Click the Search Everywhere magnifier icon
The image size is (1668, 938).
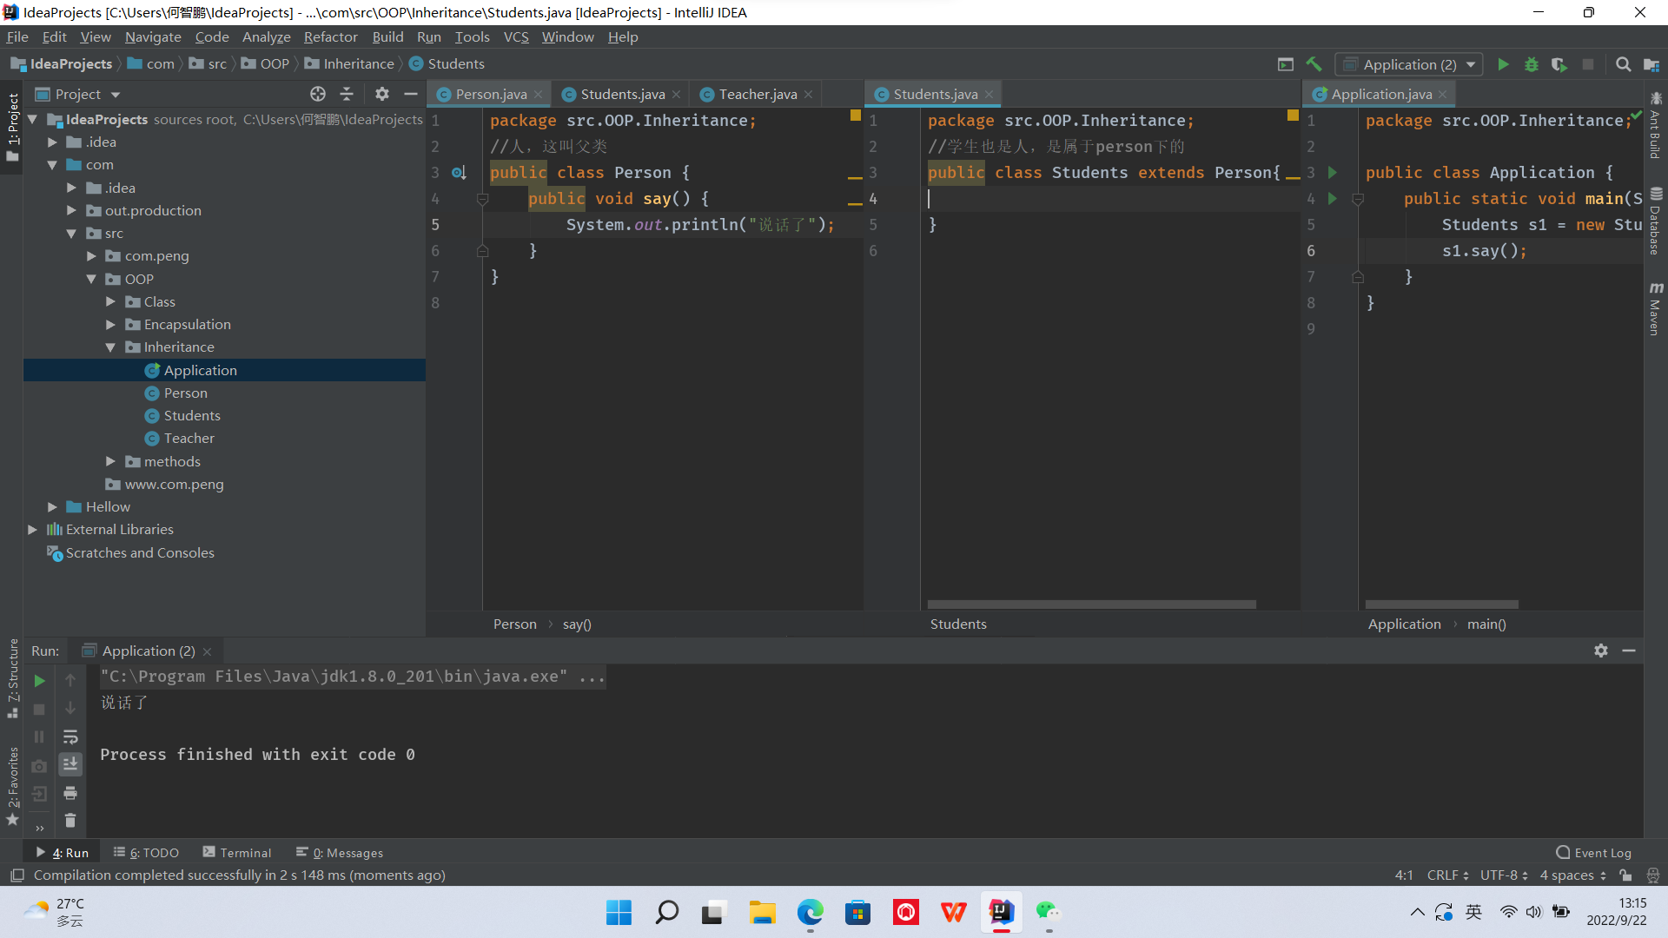(x=1622, y=64)
